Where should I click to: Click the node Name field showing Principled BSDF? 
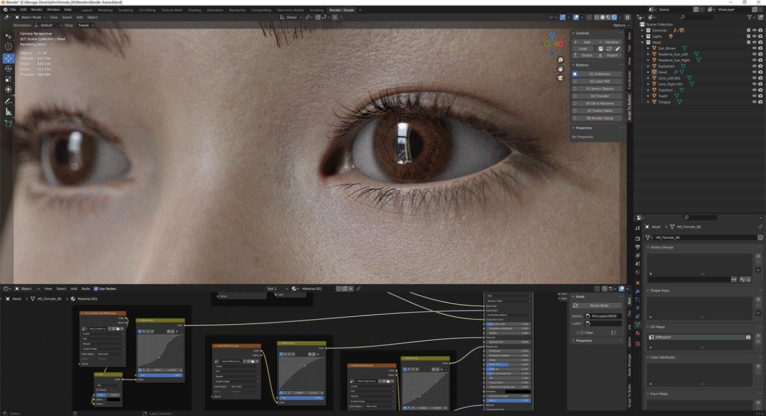point(603,316)
